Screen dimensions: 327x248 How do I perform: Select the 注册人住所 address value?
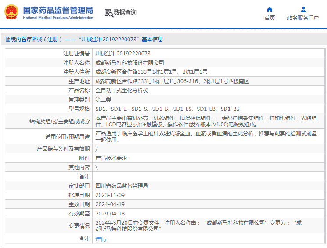point(151,72)
